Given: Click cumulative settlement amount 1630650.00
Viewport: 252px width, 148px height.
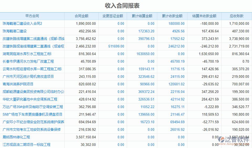Looking at the screenshot, I should (x=145, y=54).
